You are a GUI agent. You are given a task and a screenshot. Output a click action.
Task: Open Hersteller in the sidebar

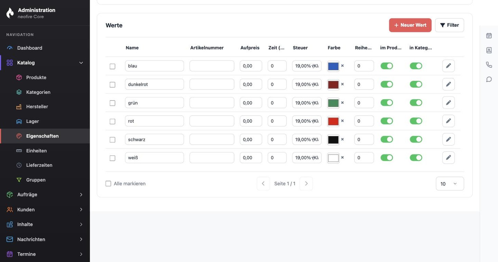point(45,107)
